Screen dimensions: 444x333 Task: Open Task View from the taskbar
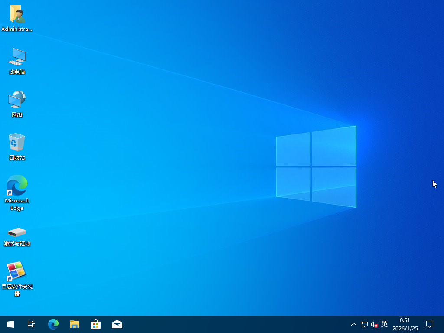[30, 324]
